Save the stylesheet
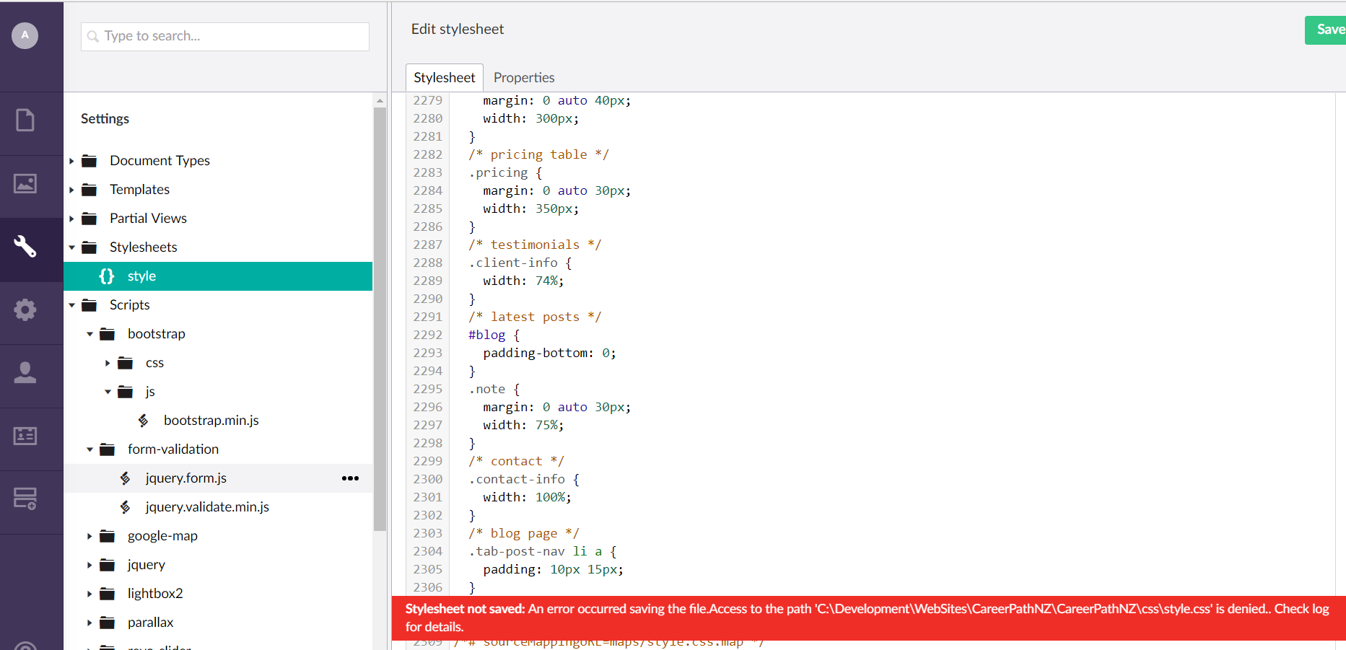 coord(1326,30)
